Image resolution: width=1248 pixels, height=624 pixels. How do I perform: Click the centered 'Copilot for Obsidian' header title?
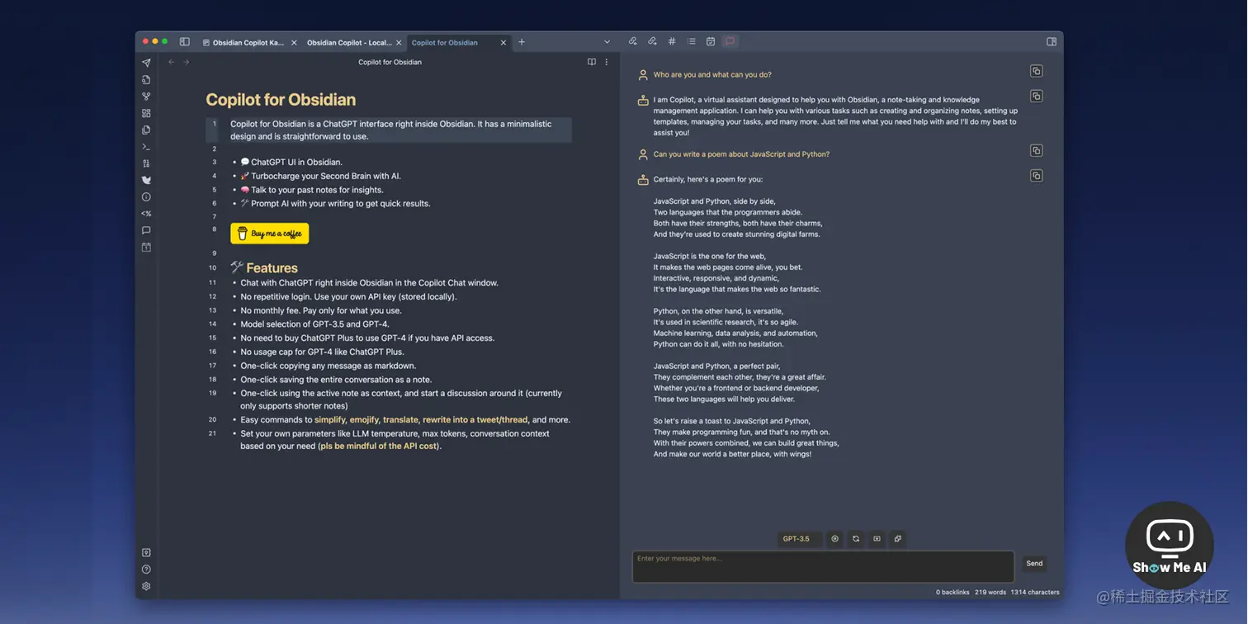[x=390, y=62]
